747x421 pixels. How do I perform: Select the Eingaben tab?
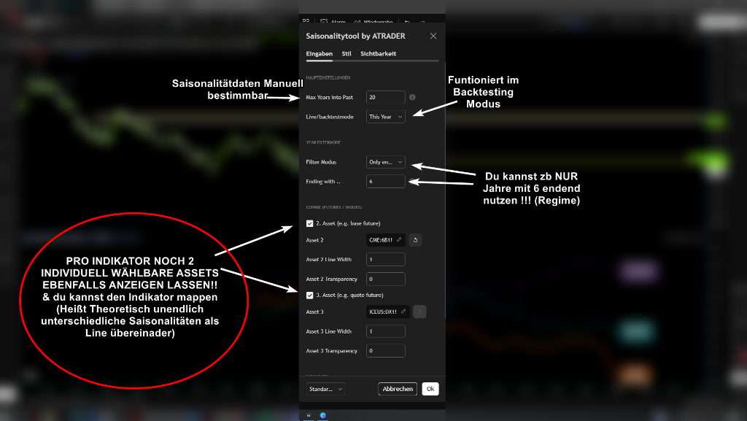(x=320, y=53)
